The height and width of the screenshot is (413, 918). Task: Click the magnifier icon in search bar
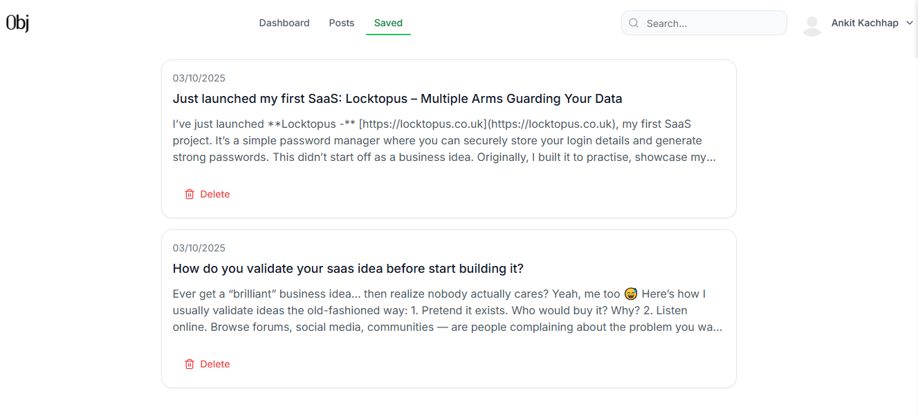point(634,23)
